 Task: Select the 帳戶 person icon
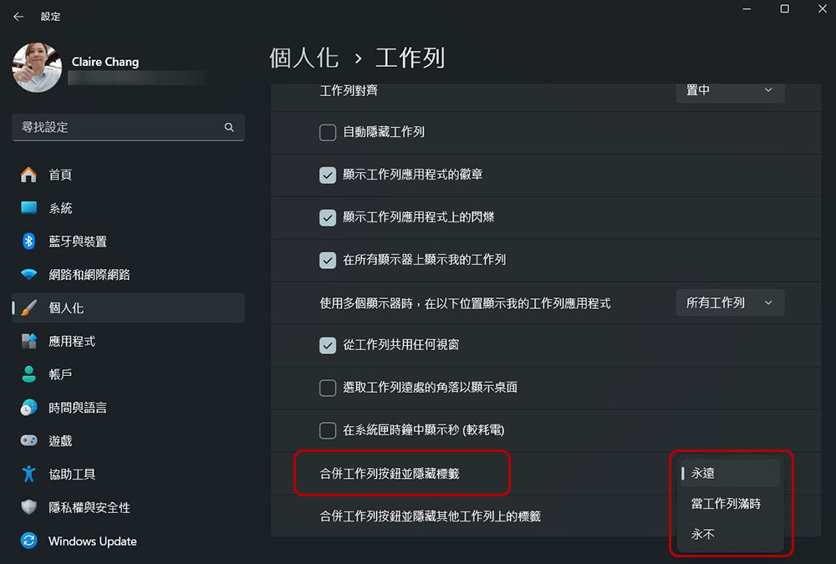(28, 374)
